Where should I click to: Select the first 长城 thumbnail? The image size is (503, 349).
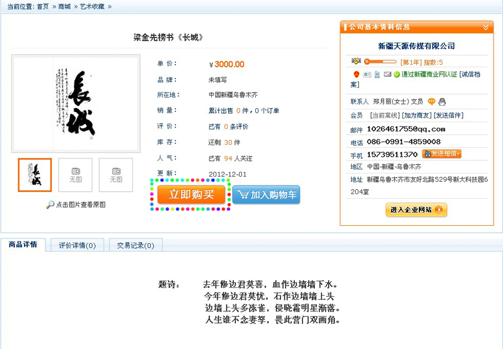click(35, 175)
